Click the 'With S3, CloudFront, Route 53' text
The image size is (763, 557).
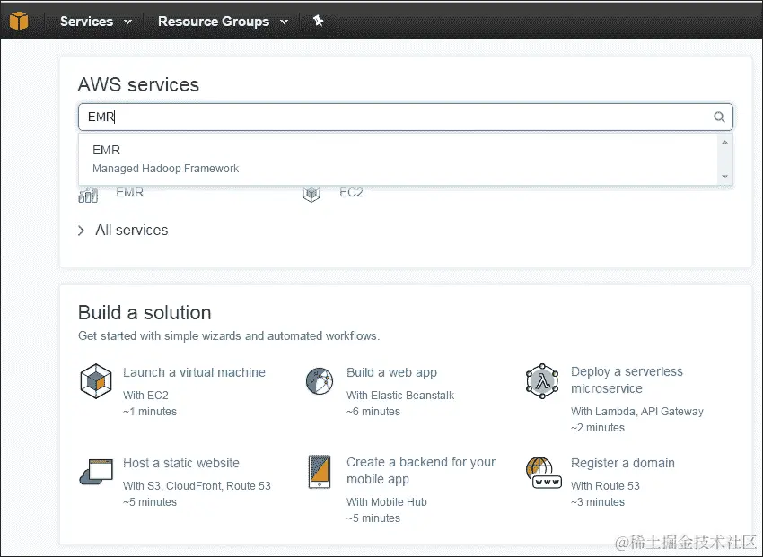[197, 485]
